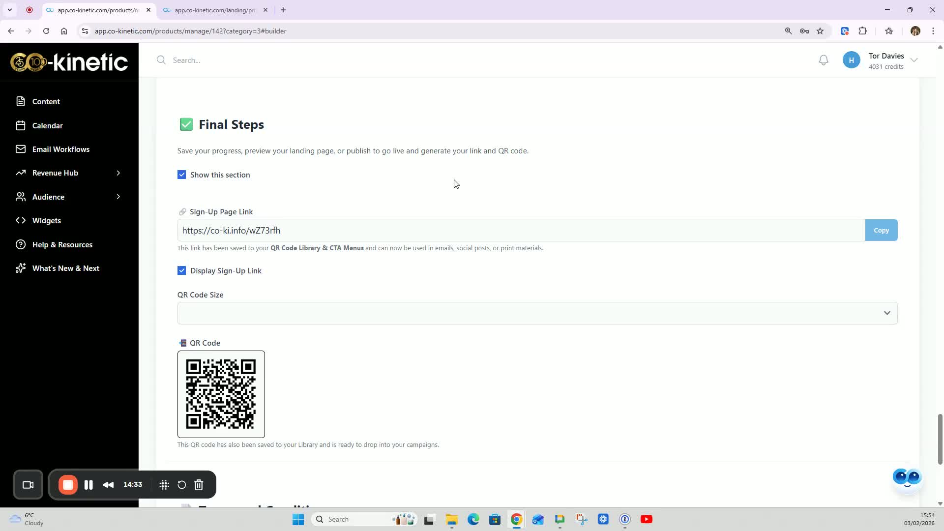The image size is (944, 531).
Task: Open File Explorer from taskbar
Action: click(x=451, y=519)
